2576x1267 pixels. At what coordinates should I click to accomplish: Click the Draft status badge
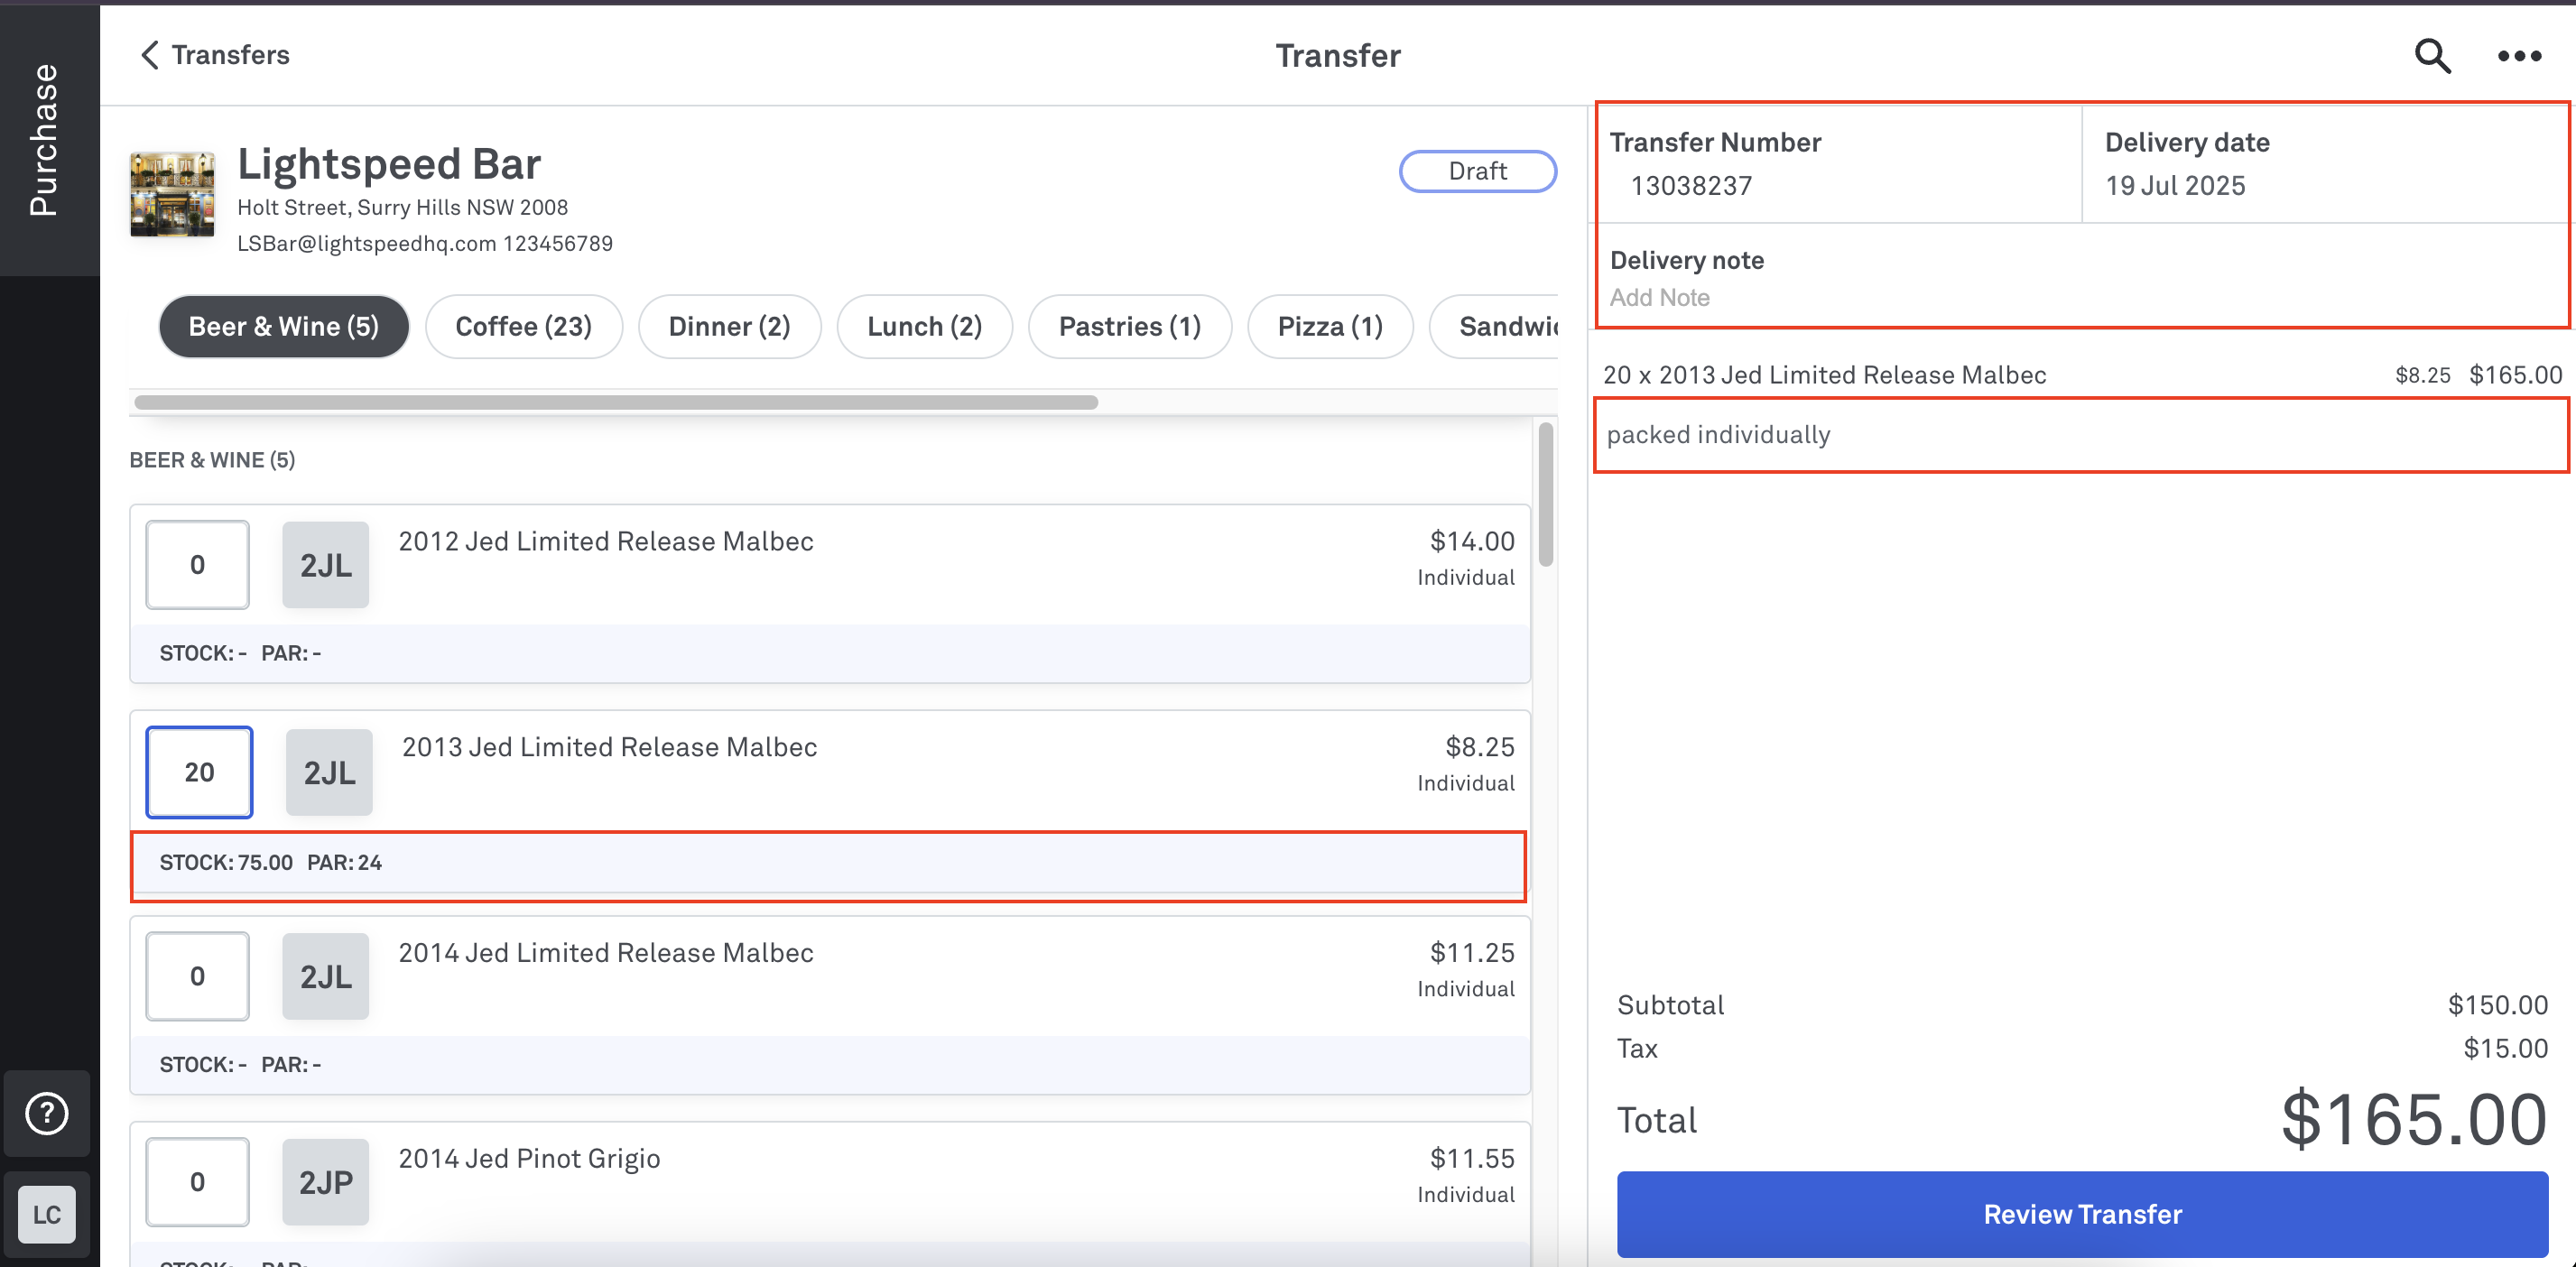tap(1477, 171)
